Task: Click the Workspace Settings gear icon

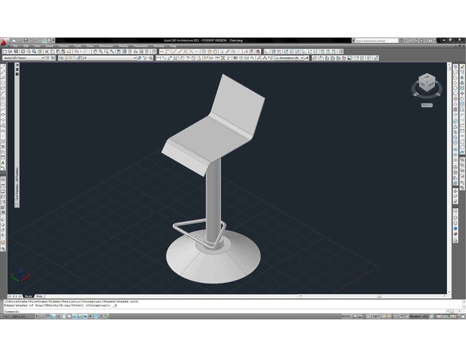Action: 47,58
